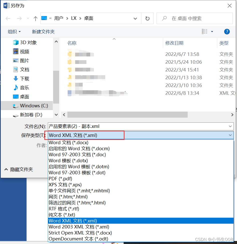Open the recent locations dropdown arrow
237x244 pixels.
(x=28, y=18)
